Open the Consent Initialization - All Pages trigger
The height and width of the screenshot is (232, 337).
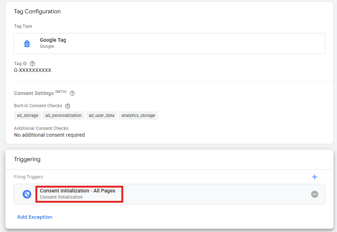tap(169, 194)
